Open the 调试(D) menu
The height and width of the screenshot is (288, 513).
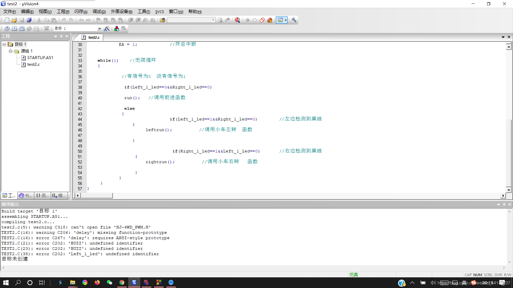(99, 11)
